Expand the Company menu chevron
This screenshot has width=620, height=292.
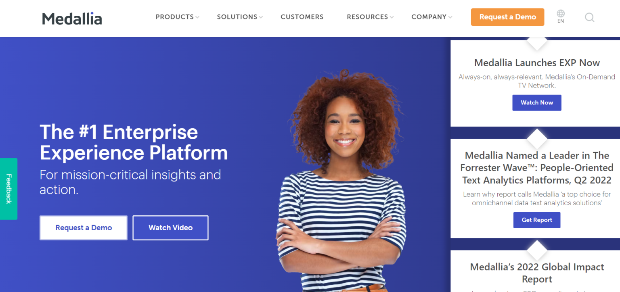450,17
